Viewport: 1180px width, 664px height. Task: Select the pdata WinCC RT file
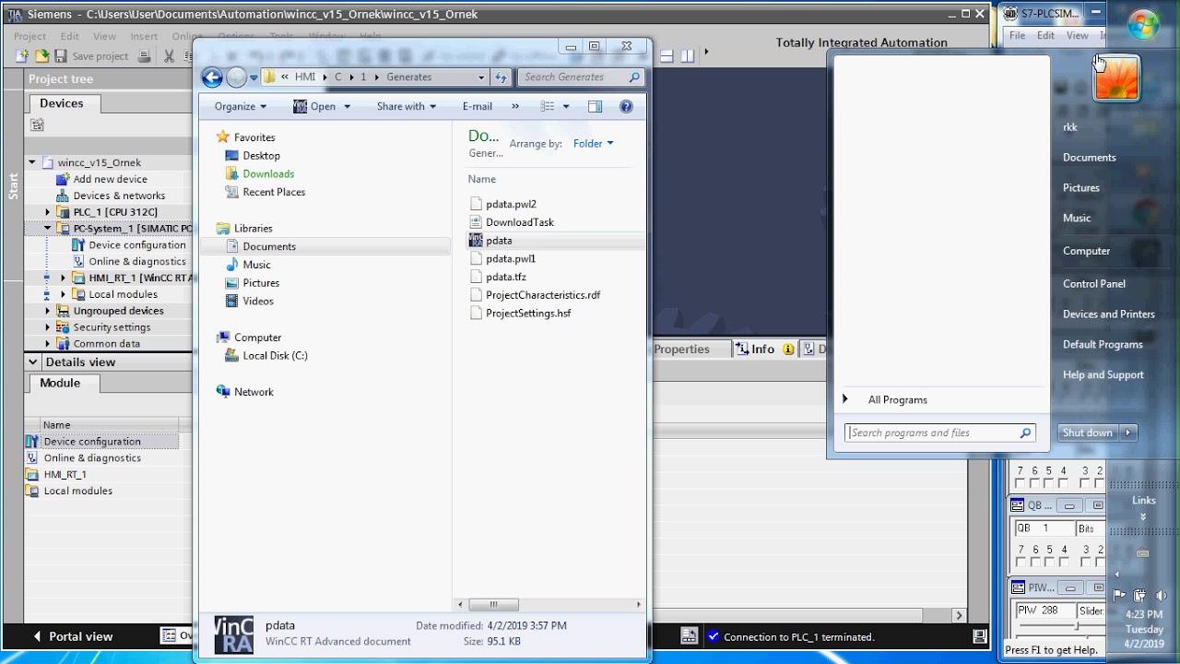click(499, 241)
